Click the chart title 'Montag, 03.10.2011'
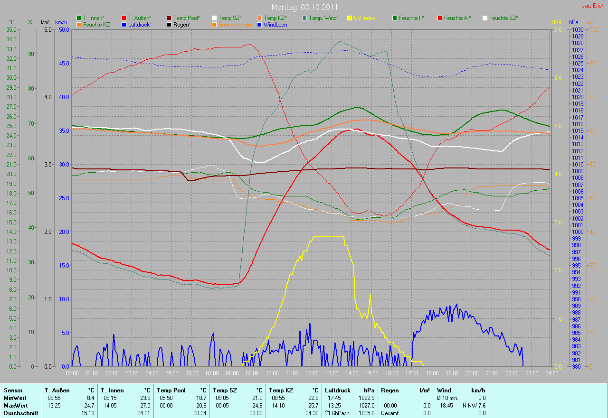608x418 pixels. pos(304,8)
